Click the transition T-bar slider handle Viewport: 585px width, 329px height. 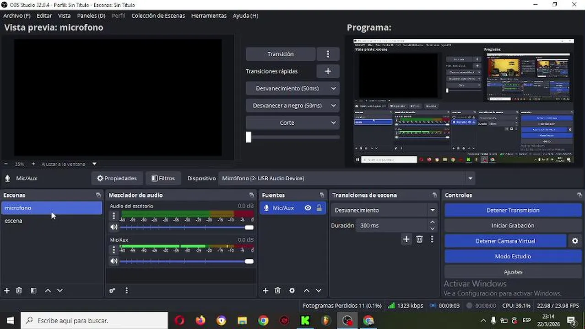pyautogui.click(x=249, y=137)
